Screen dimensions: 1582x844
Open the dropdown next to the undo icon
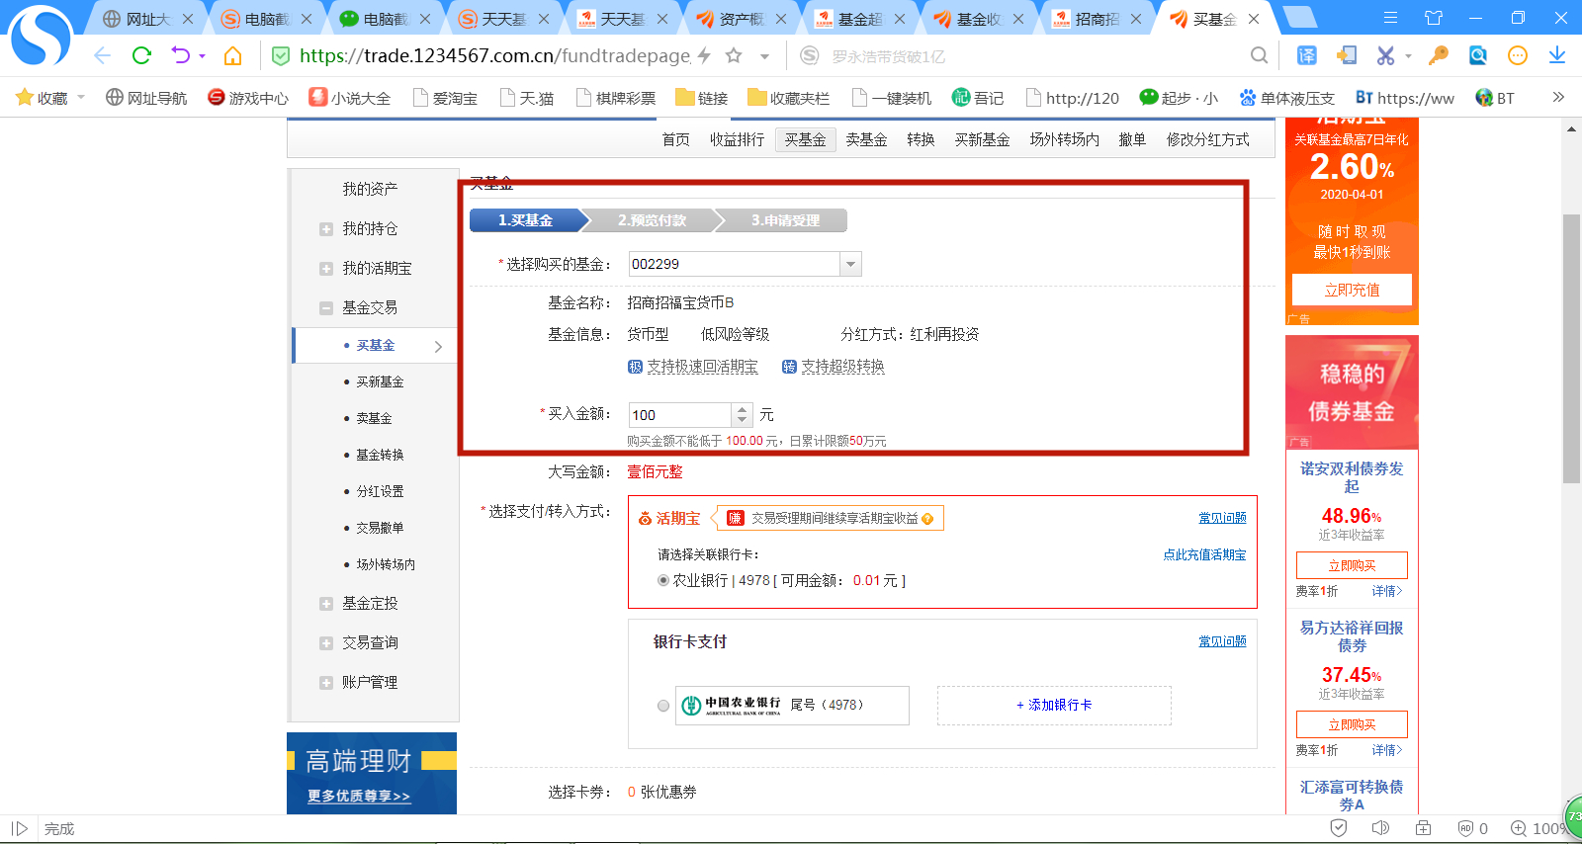point(202,56)
